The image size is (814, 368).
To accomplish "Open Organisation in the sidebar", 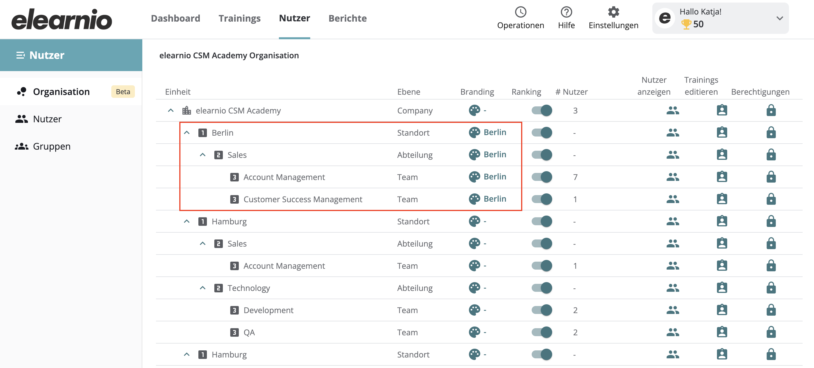I will point(71,92).
